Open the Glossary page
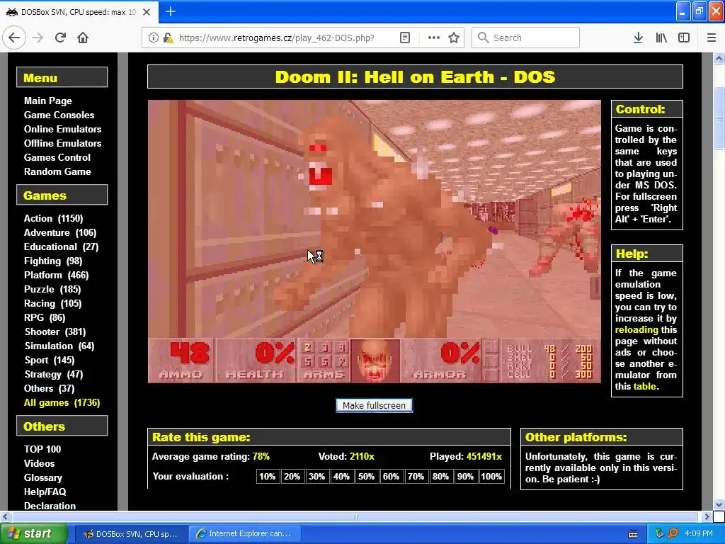Viewport: 725px width, 544px height. [x=43, y=478]
